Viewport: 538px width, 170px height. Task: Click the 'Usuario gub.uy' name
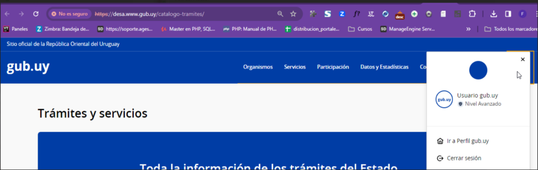[477, 95]
